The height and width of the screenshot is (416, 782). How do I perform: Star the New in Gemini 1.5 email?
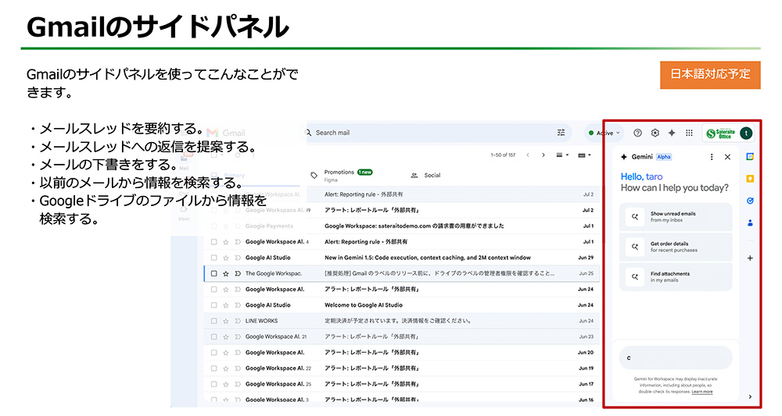(x=226, y=258)
